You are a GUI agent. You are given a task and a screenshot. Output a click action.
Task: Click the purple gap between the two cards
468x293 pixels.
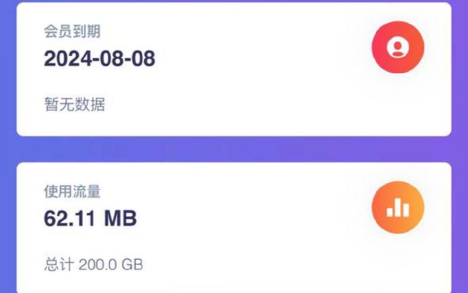(234, 149)
